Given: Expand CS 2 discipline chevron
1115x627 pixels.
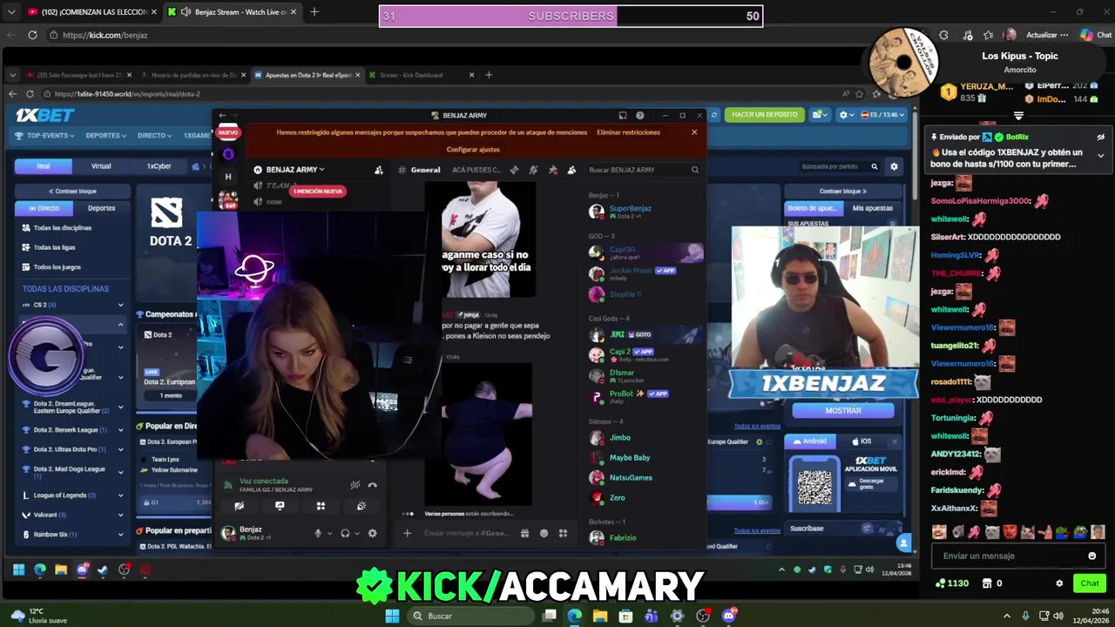Looking at the screenshot, I should pos(121,305).
